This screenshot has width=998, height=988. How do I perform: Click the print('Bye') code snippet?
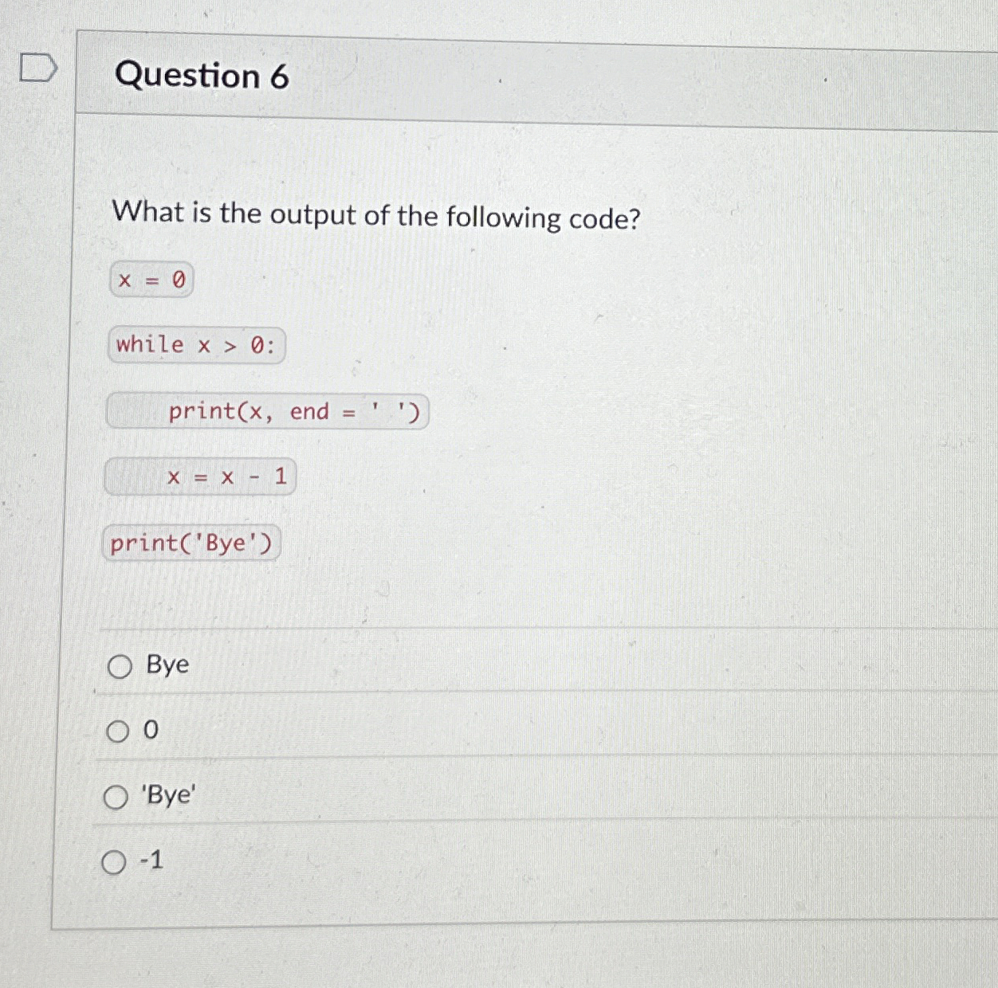(x=191, y=543)
